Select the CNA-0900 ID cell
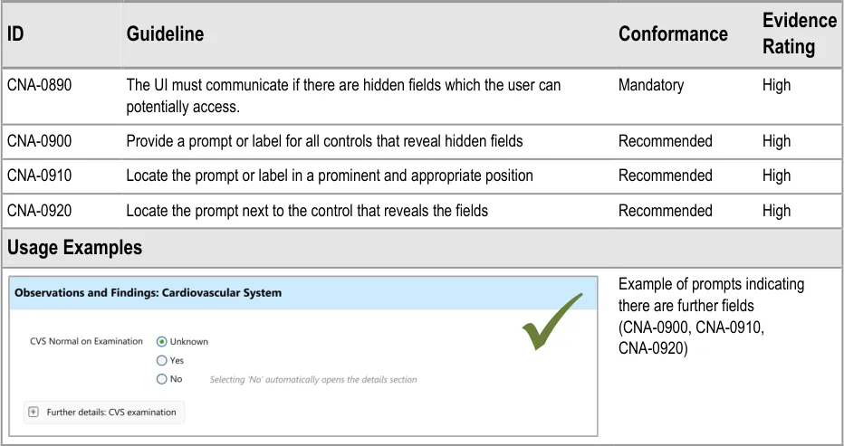 [39, 141]
